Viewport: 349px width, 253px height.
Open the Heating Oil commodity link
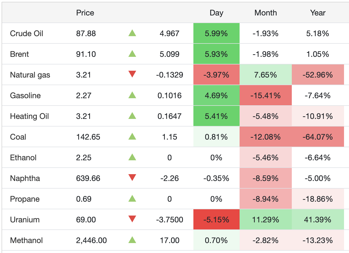29,116
